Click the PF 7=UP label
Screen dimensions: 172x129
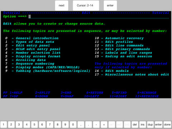pyautogui.click(x=11, y=96)
